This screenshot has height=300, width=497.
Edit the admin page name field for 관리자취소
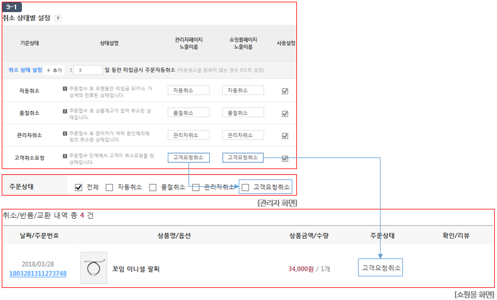pyautogui.click(x=189, y=135)
